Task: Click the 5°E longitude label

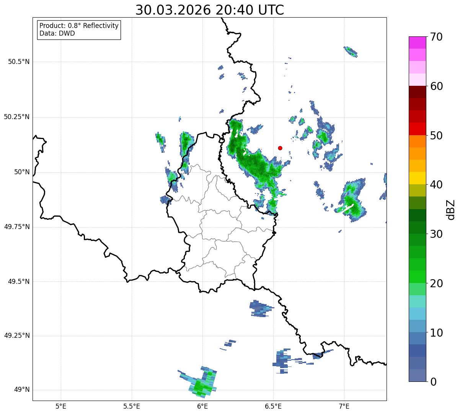Action: 61,406
